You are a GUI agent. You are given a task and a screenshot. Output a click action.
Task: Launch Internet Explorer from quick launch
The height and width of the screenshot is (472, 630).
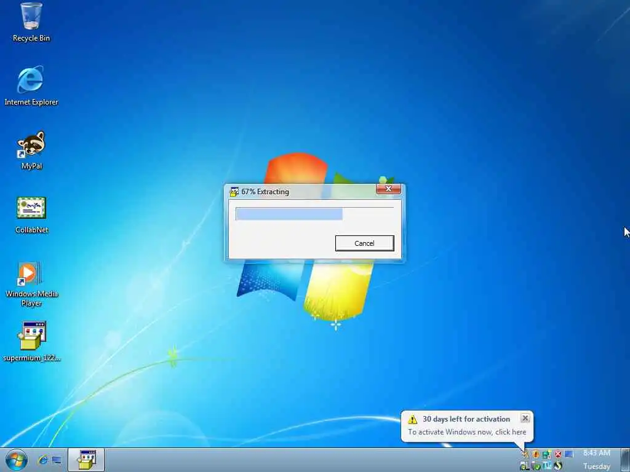pos(42,460)
